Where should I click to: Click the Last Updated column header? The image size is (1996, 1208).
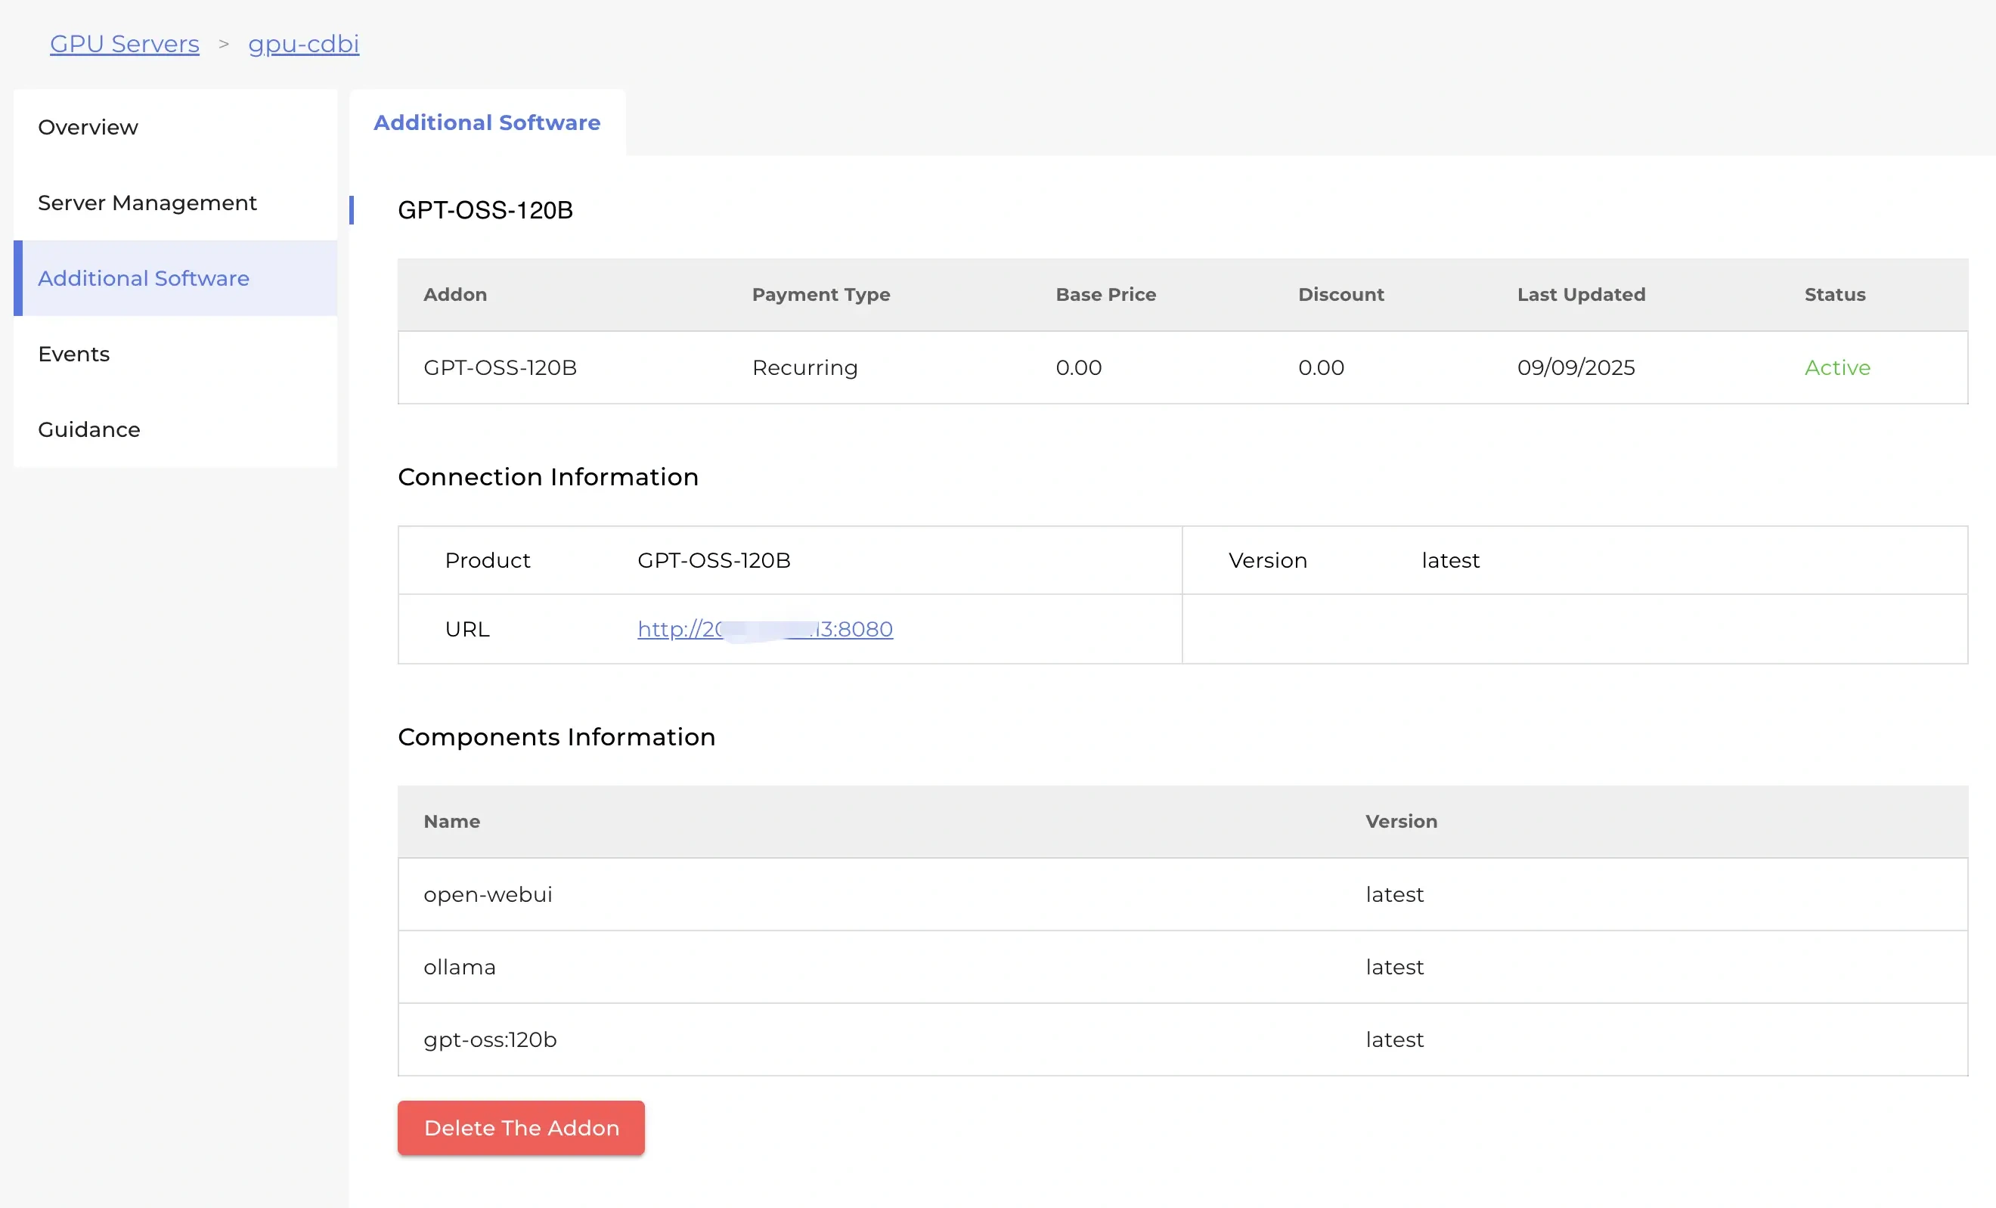tap(1581, 294)
